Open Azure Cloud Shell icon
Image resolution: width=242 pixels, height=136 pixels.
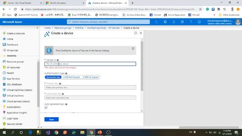157,22
